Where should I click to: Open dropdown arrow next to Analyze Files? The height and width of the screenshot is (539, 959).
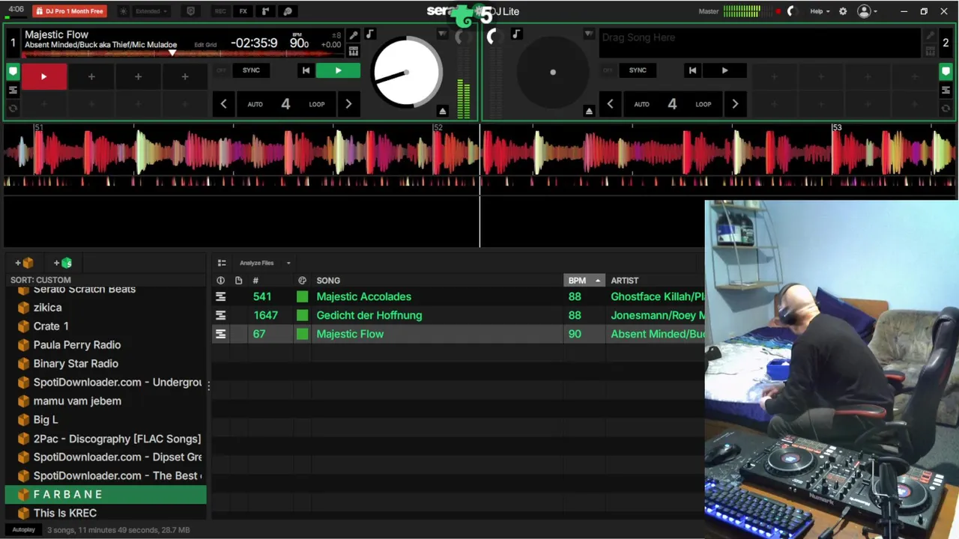[288, 263]
